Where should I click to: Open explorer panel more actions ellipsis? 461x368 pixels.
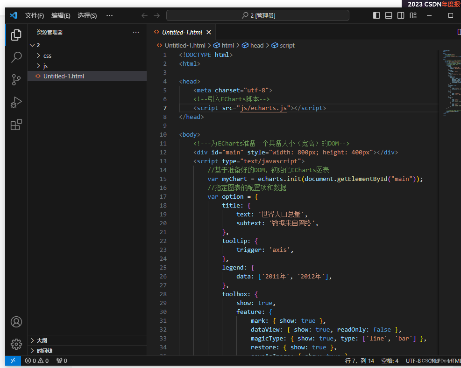click(136, 32)
